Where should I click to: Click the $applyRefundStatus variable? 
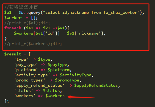[96, 86]
